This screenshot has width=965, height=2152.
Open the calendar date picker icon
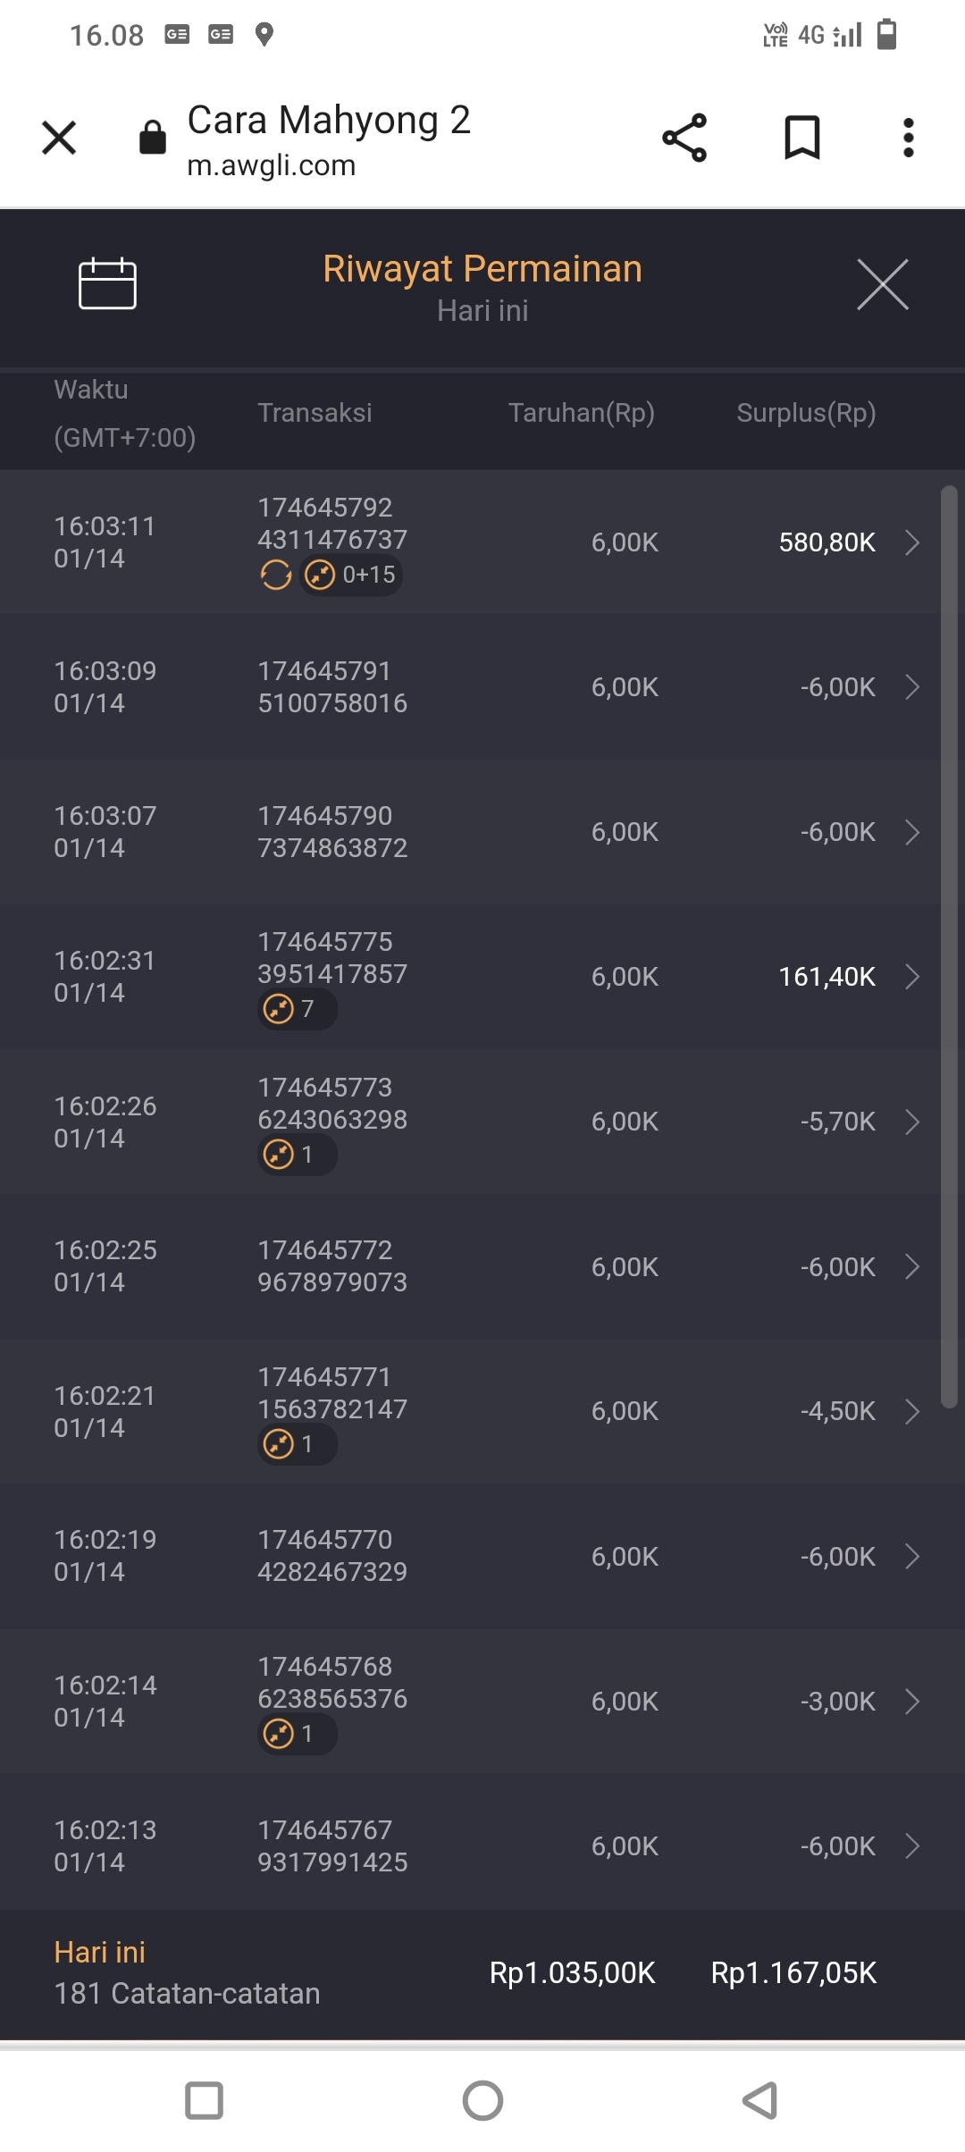coord(107,284)
